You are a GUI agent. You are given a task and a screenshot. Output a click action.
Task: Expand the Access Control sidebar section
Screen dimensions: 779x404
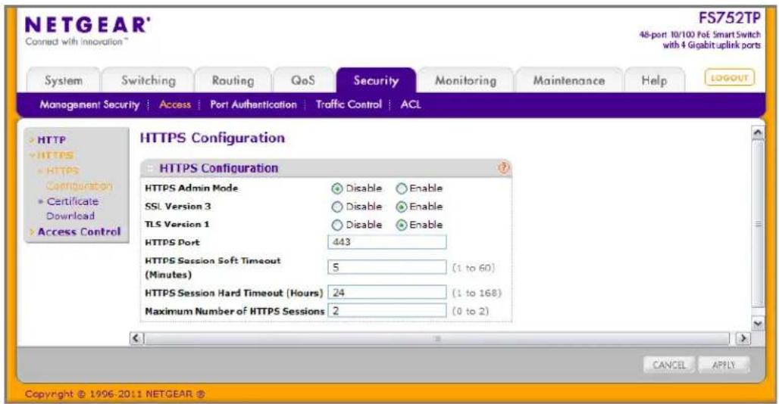[x=75, y=232]
